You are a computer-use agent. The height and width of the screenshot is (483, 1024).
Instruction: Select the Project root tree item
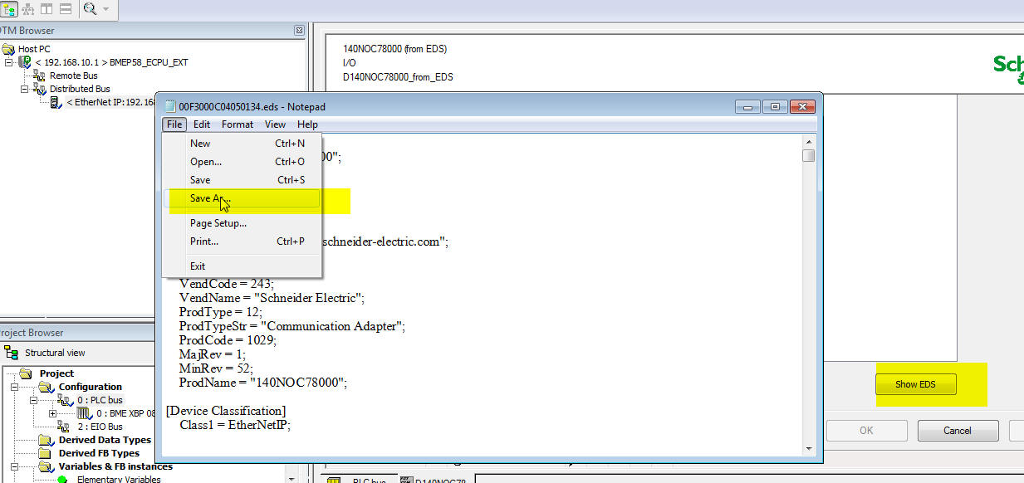pos(56,373)
